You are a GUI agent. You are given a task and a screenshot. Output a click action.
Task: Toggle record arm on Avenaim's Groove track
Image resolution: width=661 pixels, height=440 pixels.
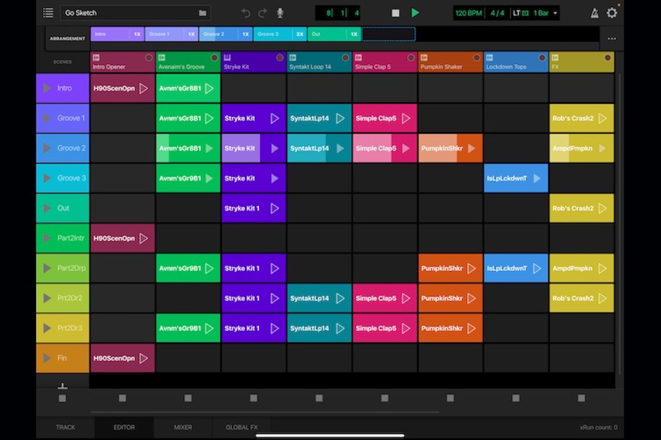(215, 58)
